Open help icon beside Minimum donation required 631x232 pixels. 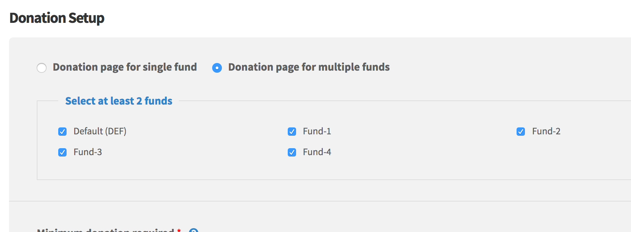pyautogui.click(x=193, y=231)
